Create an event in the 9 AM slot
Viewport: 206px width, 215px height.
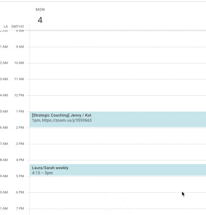[x=118, y=55]
